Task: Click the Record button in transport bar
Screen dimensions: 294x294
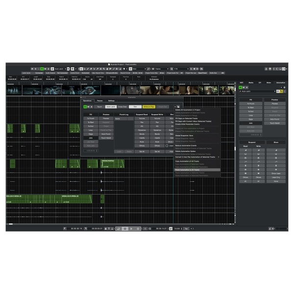Action: click(138, 229)
